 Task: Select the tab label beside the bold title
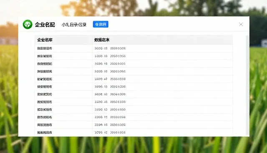coord(74,25)
